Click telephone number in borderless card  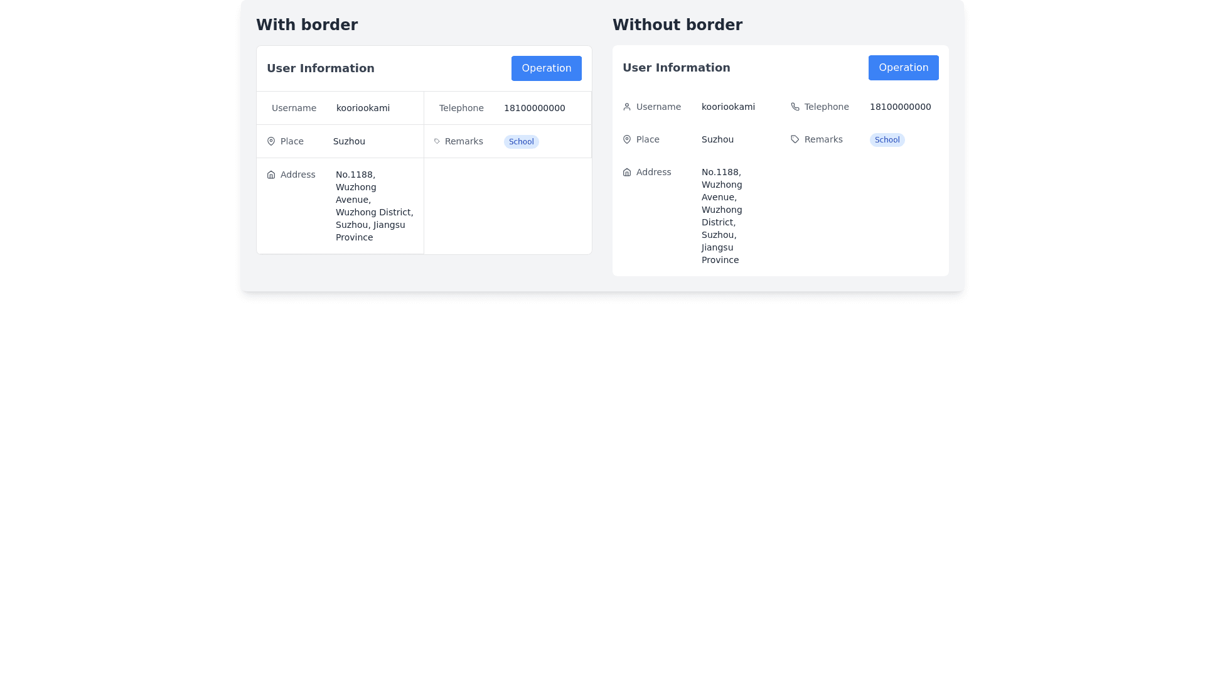point(900,107)
